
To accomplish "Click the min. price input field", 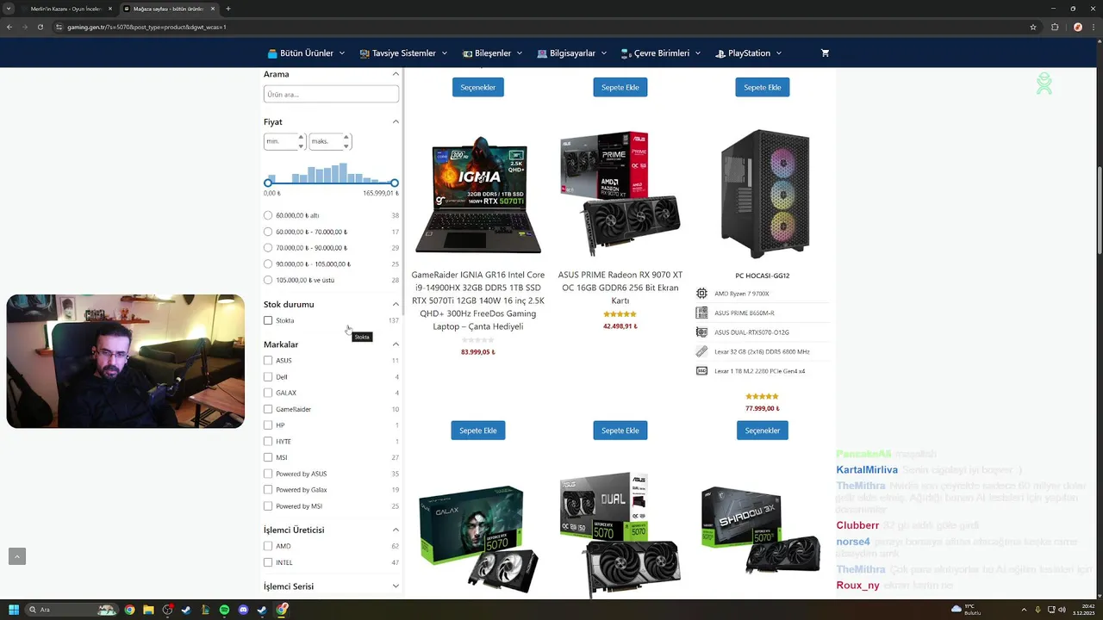I will pos(284,141).
